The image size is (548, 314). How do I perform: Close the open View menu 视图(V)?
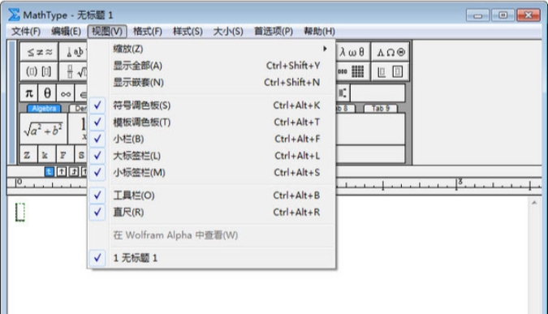click(107, 32)
